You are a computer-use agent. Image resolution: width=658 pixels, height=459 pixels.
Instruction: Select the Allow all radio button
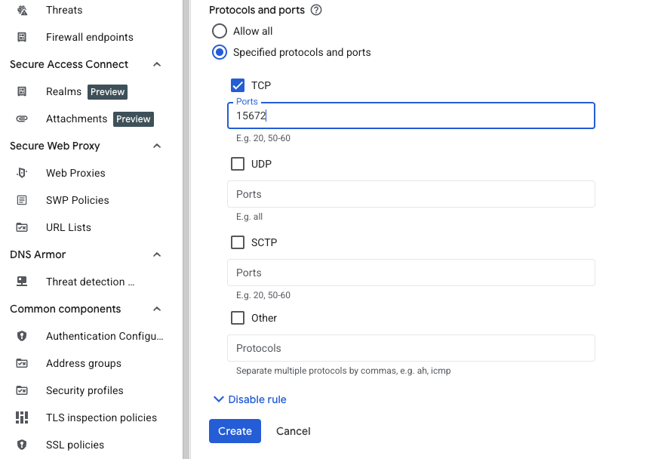tap(219, 31)
